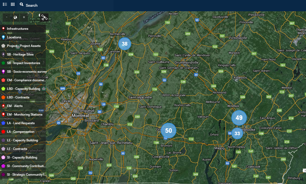Click the SI - Community Contributions magenta pentagon
Image resolution: width=306 pixels, height=184 pixels.
point(3,166)
